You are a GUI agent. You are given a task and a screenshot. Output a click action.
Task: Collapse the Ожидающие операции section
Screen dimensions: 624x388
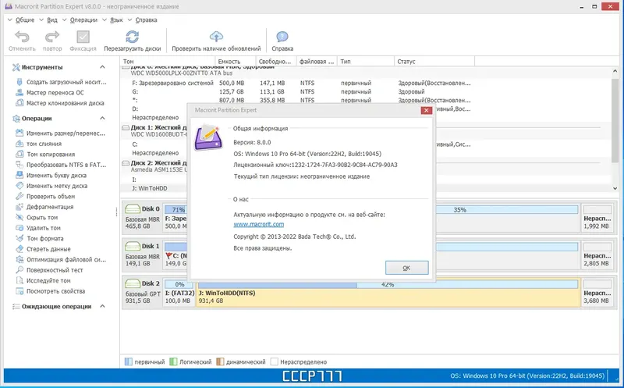coord(102,306)
